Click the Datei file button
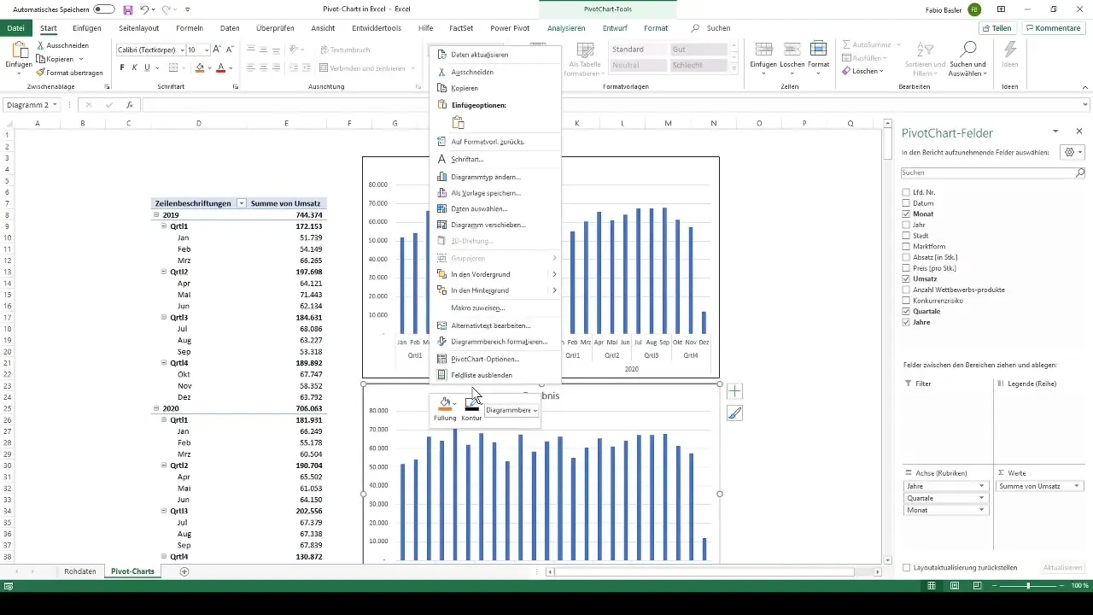Viewport: 1093px width, 615px height. click(x=15, y=28)
